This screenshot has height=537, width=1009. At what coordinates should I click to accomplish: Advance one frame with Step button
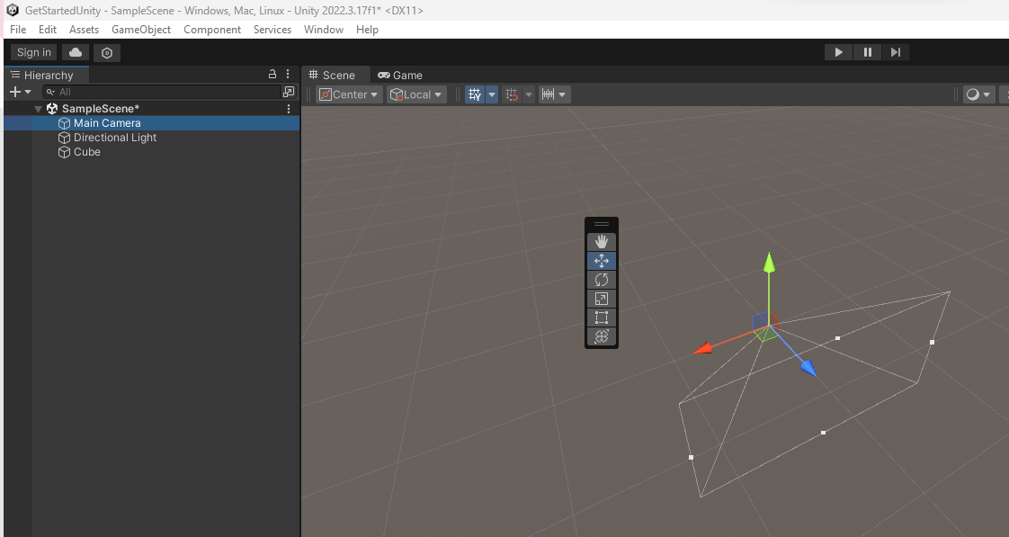tap(895, 52)
